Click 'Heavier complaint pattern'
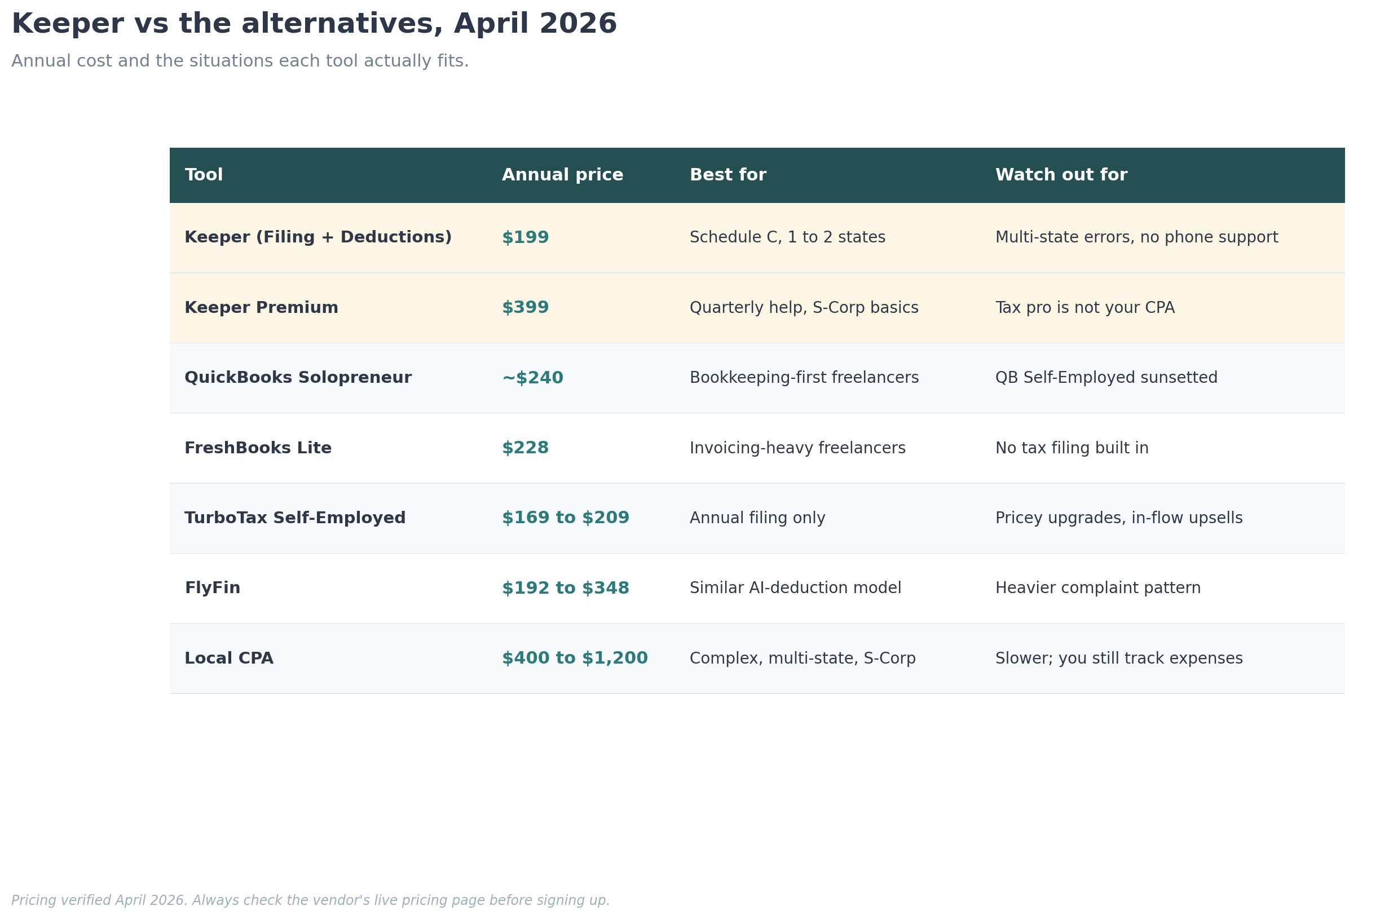The image size is (1380, 919). 1098,589
